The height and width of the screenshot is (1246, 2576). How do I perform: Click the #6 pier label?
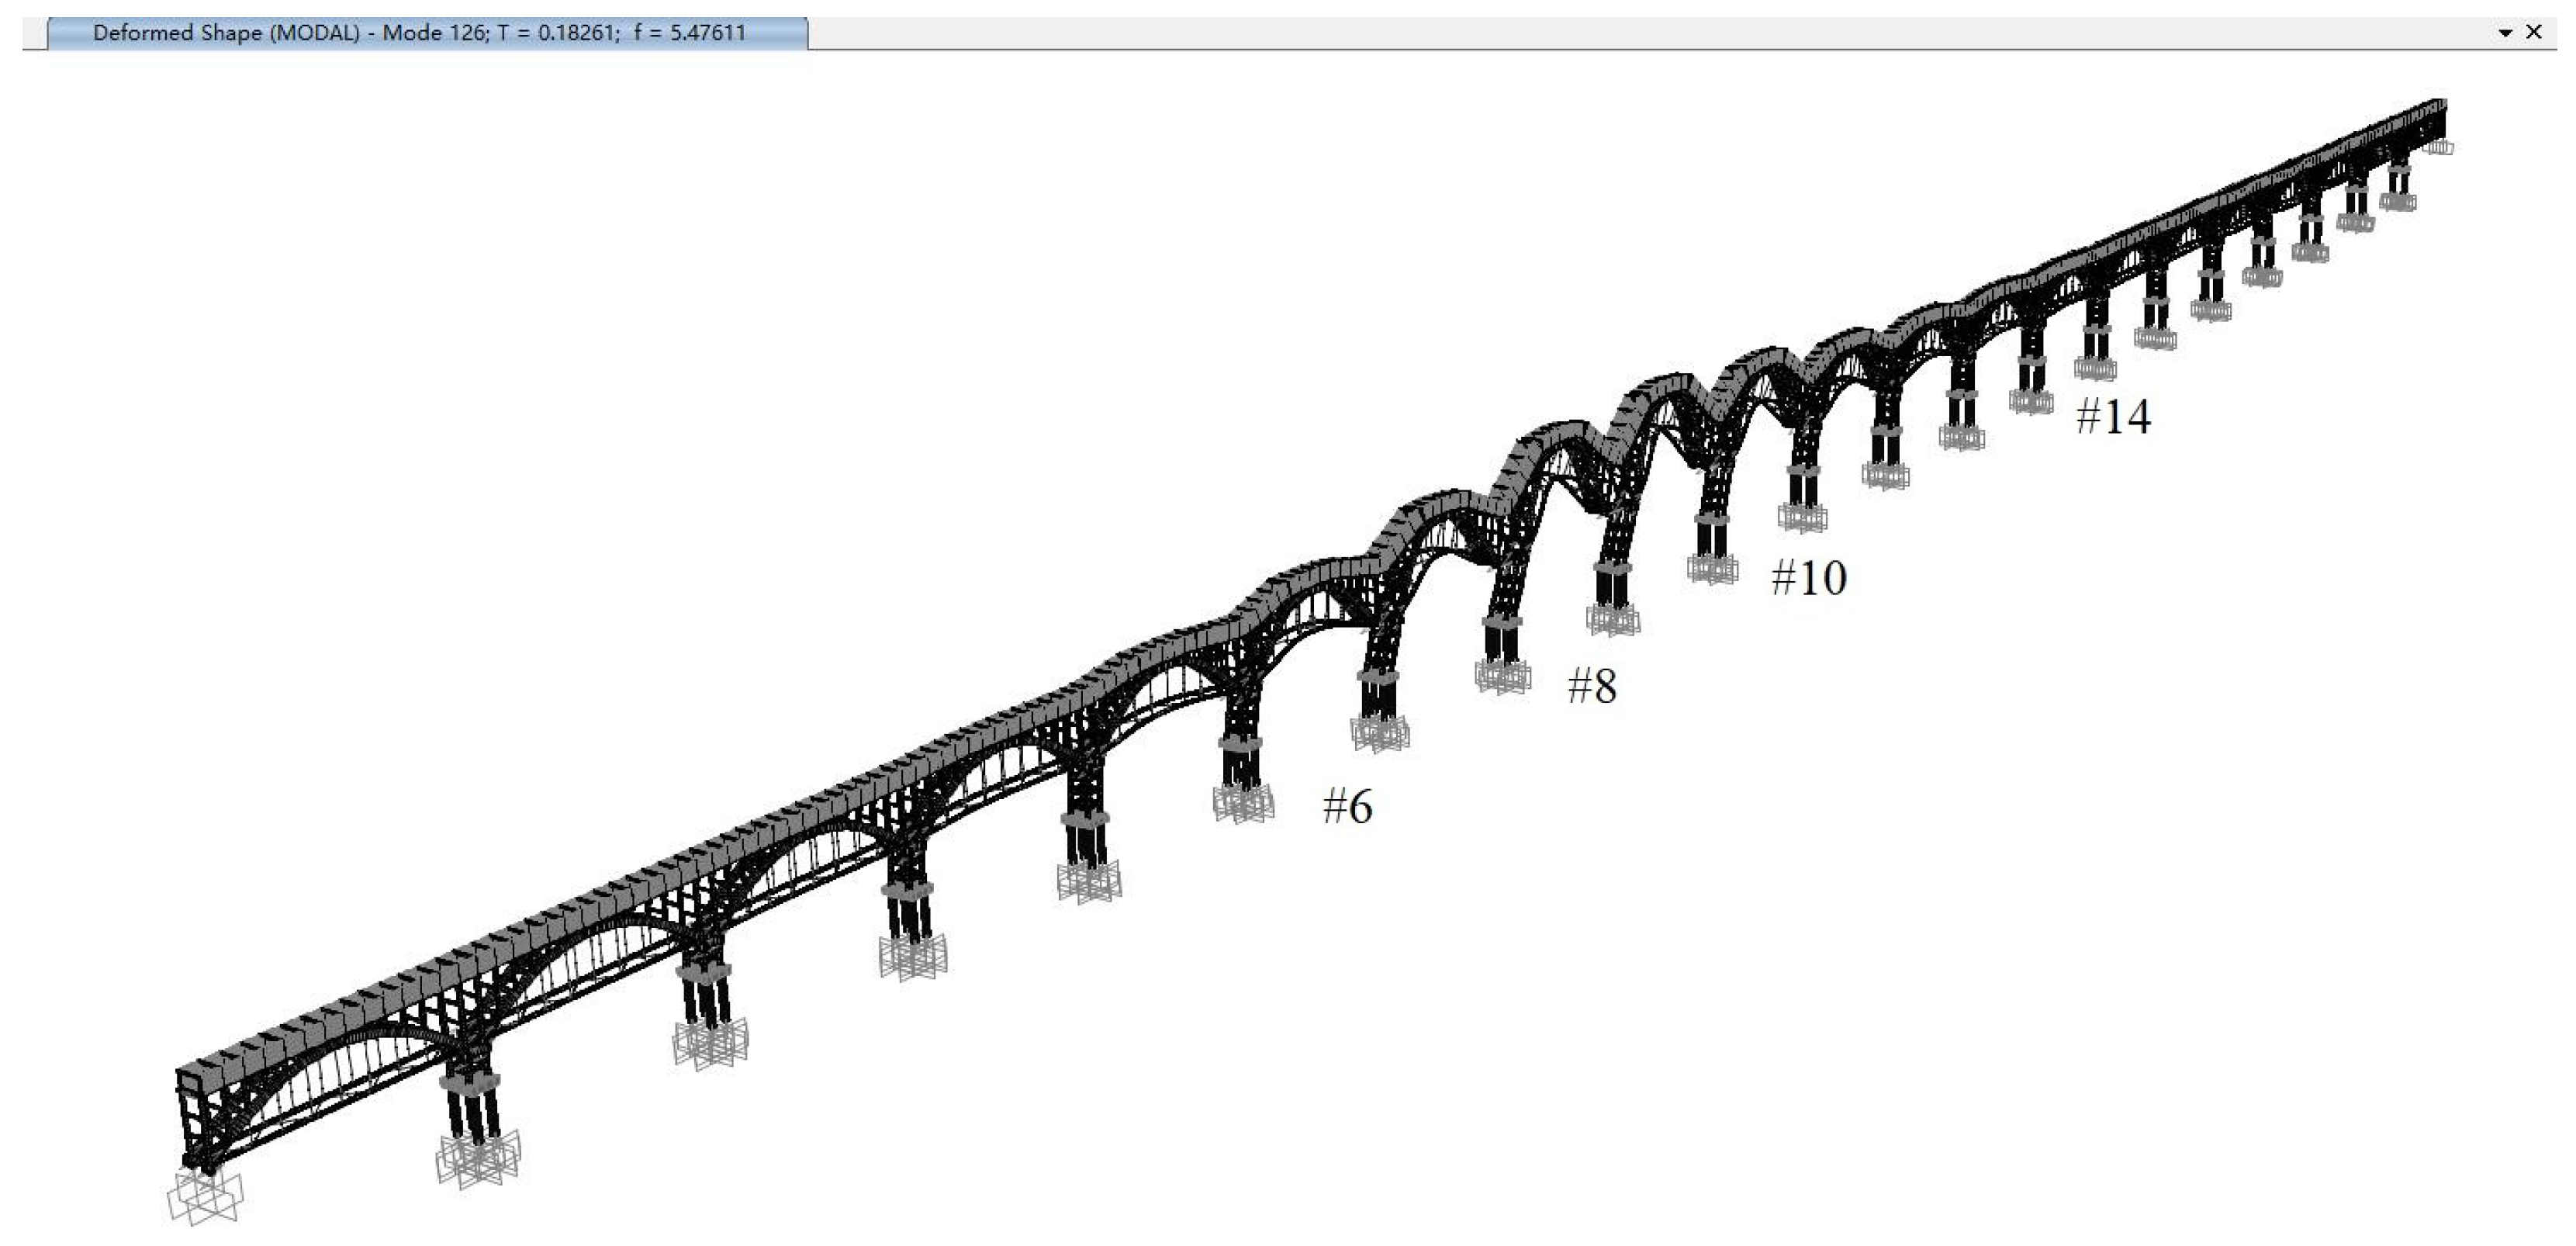click(1347, 806)
